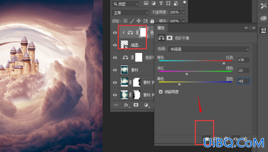
Task: Select first 素材 拷贝 layer mask thumbnail
Action: tap(136, 82)
